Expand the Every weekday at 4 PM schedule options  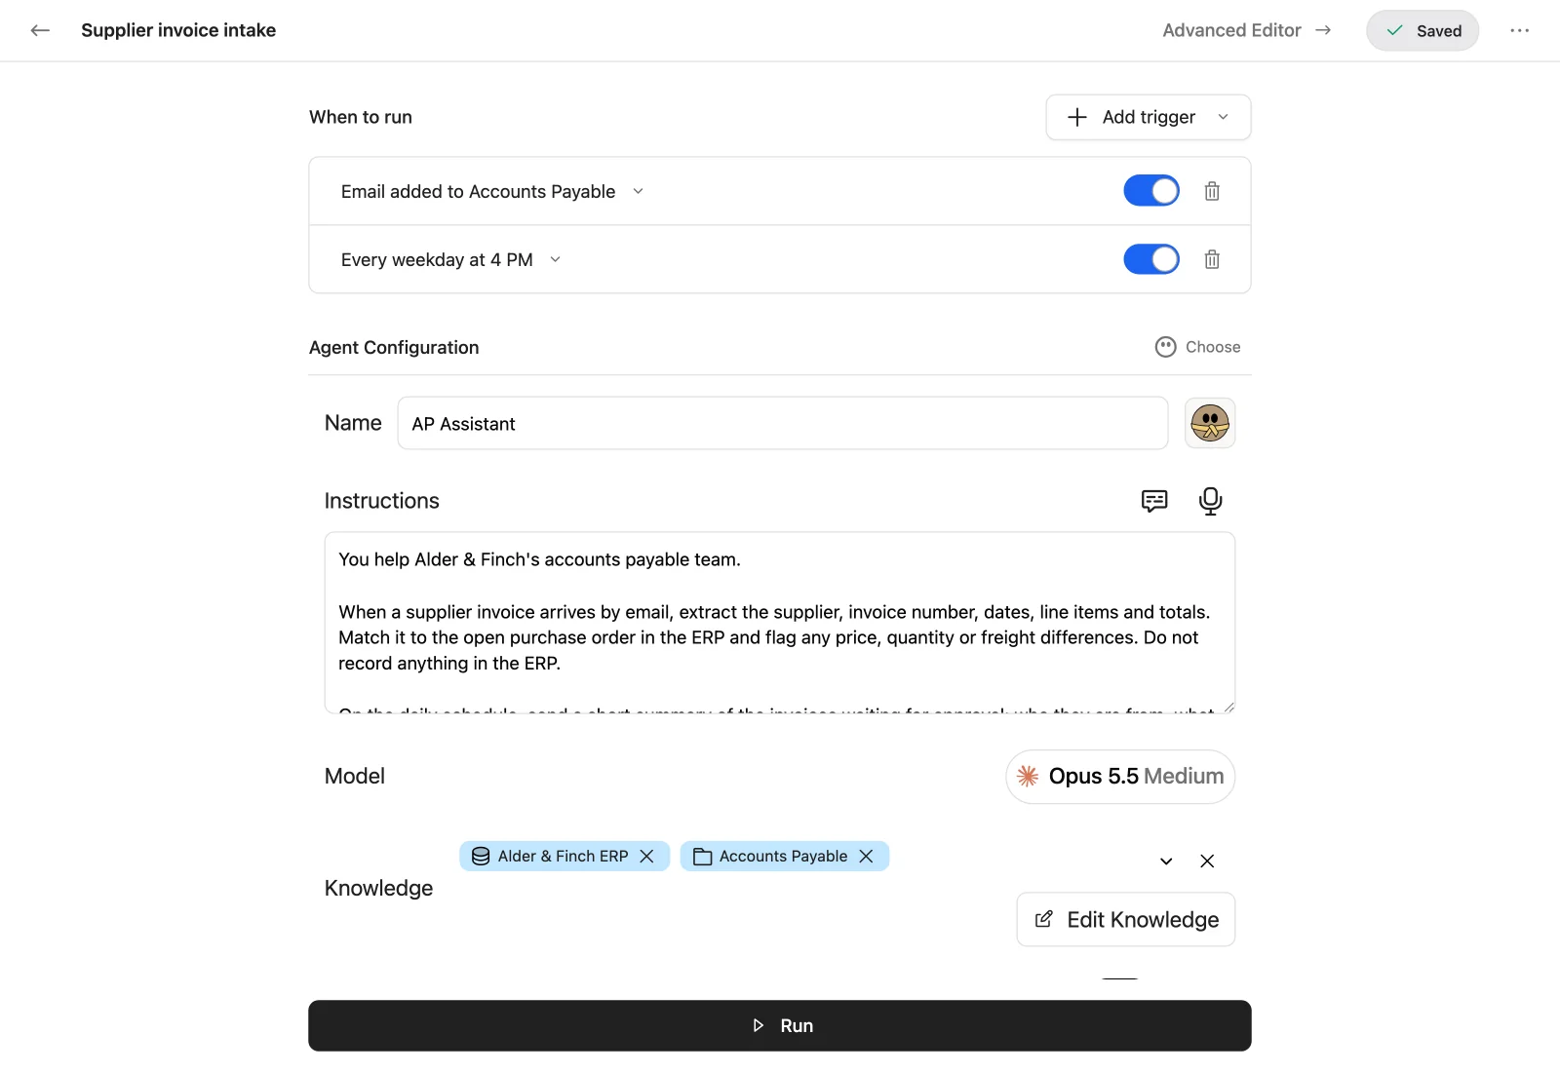pos(556,259)
